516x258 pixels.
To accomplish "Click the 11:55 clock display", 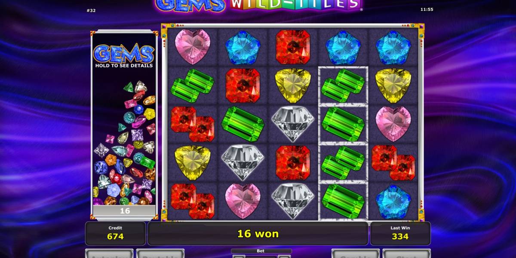I will coord(427,9).
